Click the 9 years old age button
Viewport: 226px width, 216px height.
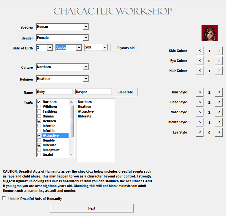[x=126, y=48]
